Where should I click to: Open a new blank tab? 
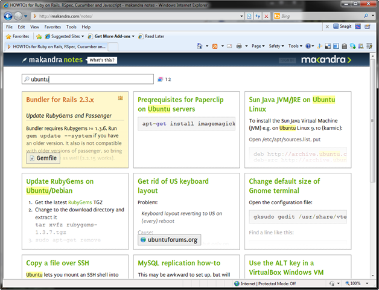113,47
